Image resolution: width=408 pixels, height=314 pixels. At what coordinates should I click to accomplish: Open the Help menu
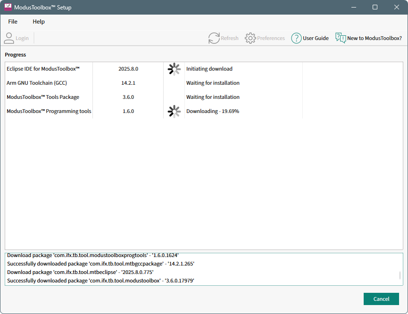pos(39,22)
